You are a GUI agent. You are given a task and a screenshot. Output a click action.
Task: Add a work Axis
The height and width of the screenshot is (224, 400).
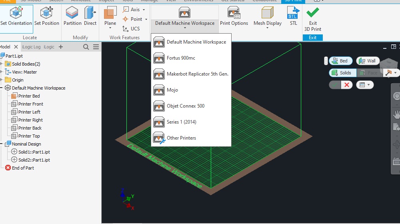132,10
